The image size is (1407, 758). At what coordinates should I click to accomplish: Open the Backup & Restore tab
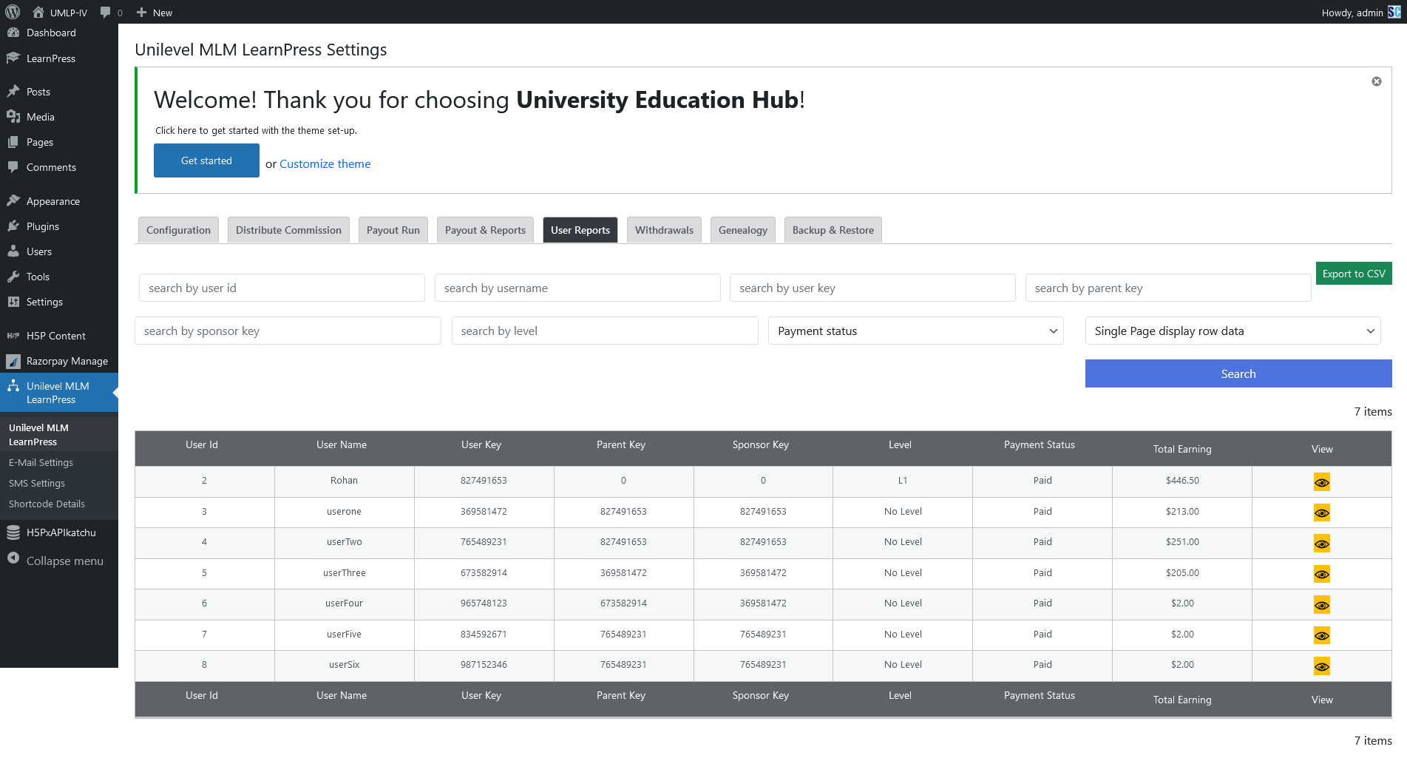coord(833,230)
